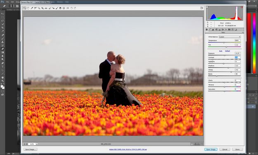Open the White Balance dropdown

230,37
